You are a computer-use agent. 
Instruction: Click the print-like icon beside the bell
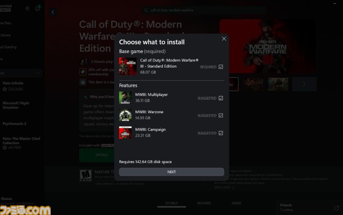click(27, 8)
